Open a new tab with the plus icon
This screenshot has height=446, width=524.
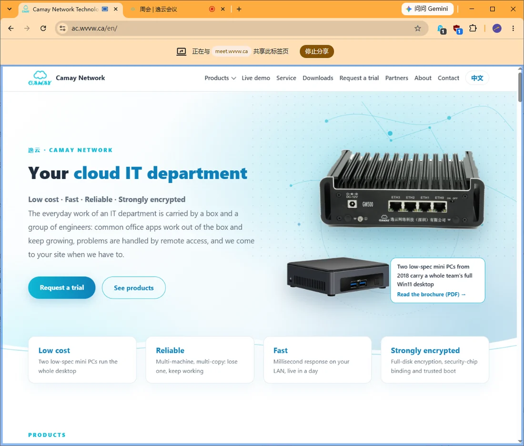239,9
